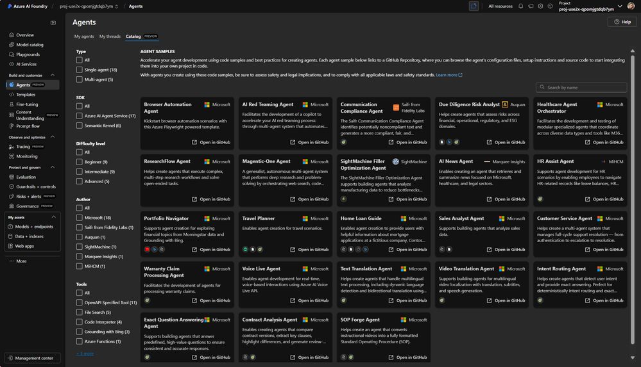Click the user profile avatar
The image size is (641, 367).
pos(631,6)
